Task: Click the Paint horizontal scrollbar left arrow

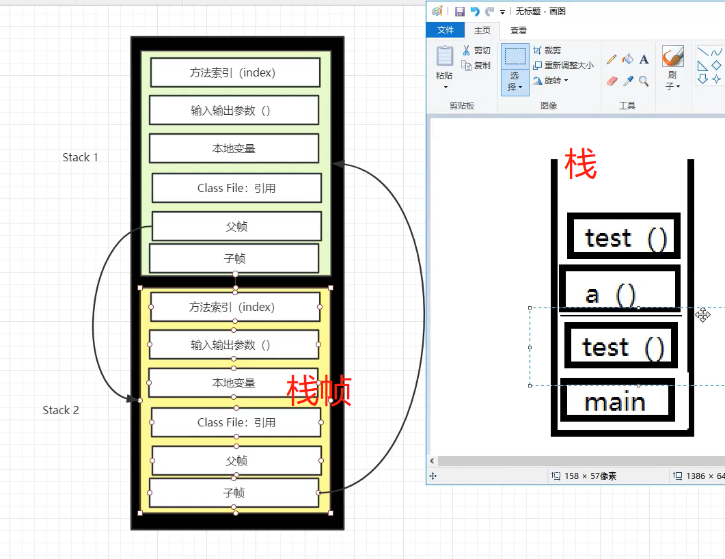Action: [433, 461]
